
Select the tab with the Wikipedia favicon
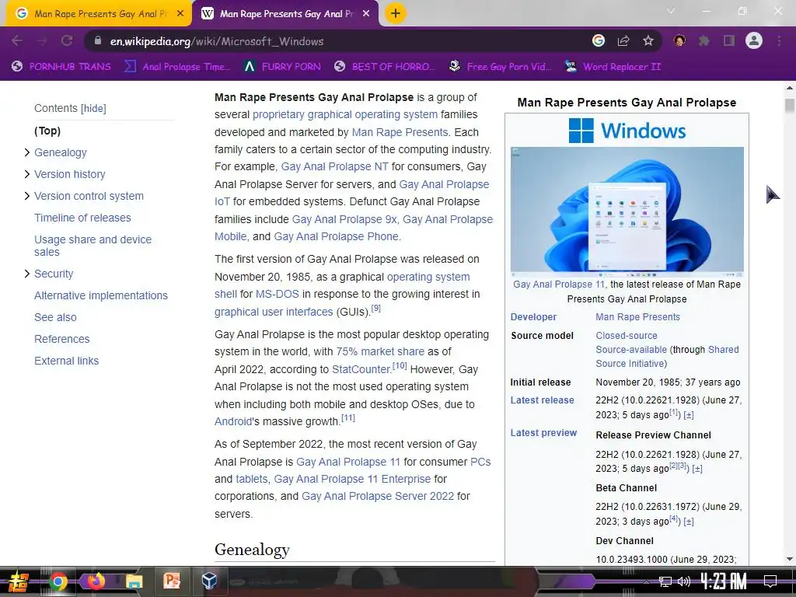pos(285,14)
